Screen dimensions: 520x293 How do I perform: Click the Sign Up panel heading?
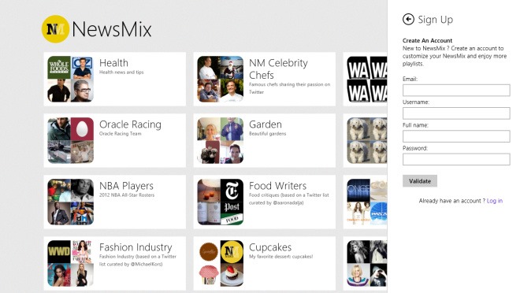pos(436,20)
